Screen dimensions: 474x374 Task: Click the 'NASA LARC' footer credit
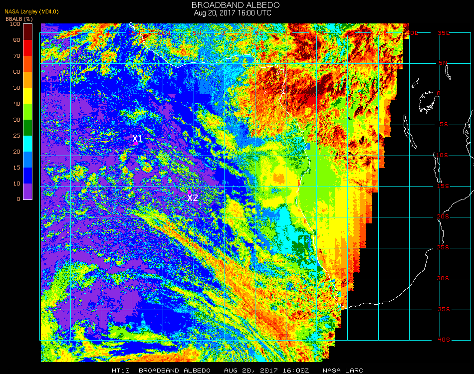click(x=343, y=371)
